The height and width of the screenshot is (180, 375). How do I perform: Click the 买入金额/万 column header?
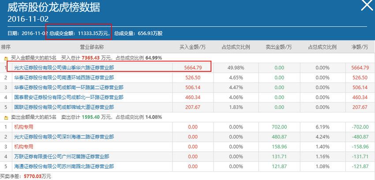pyautogui.click(x=192, y=47)
